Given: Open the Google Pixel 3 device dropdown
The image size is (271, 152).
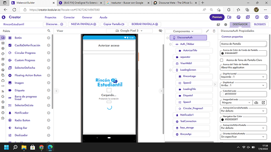Looking at the screenshot, I should 129,31.
